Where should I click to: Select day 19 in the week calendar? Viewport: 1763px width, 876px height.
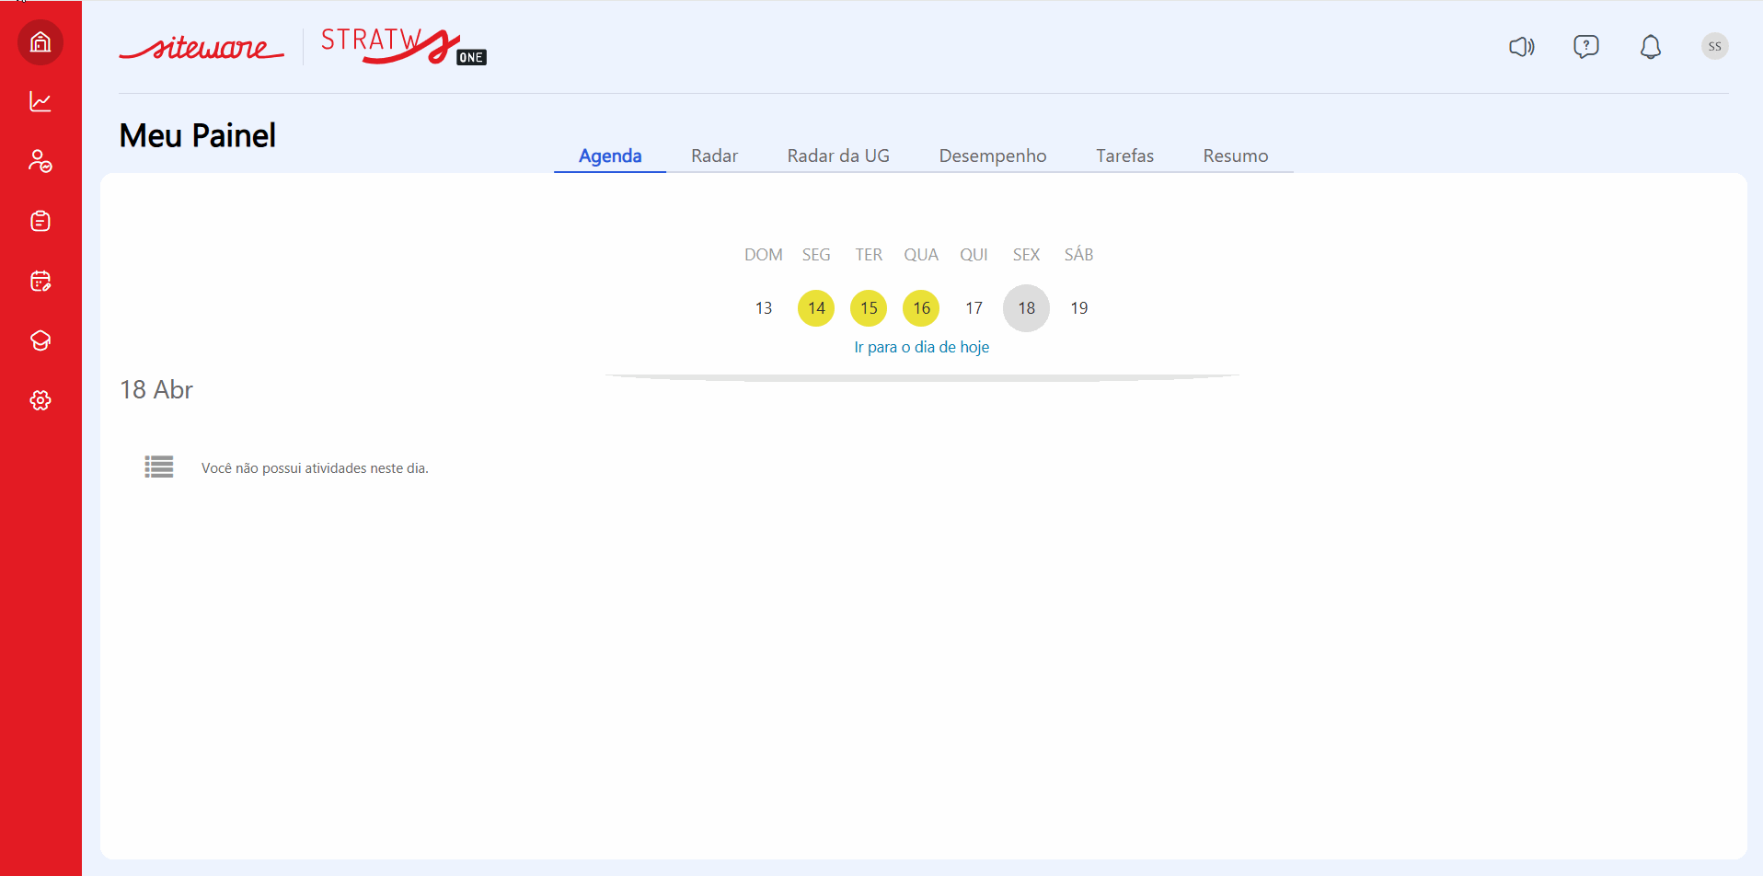[1079, 308]
